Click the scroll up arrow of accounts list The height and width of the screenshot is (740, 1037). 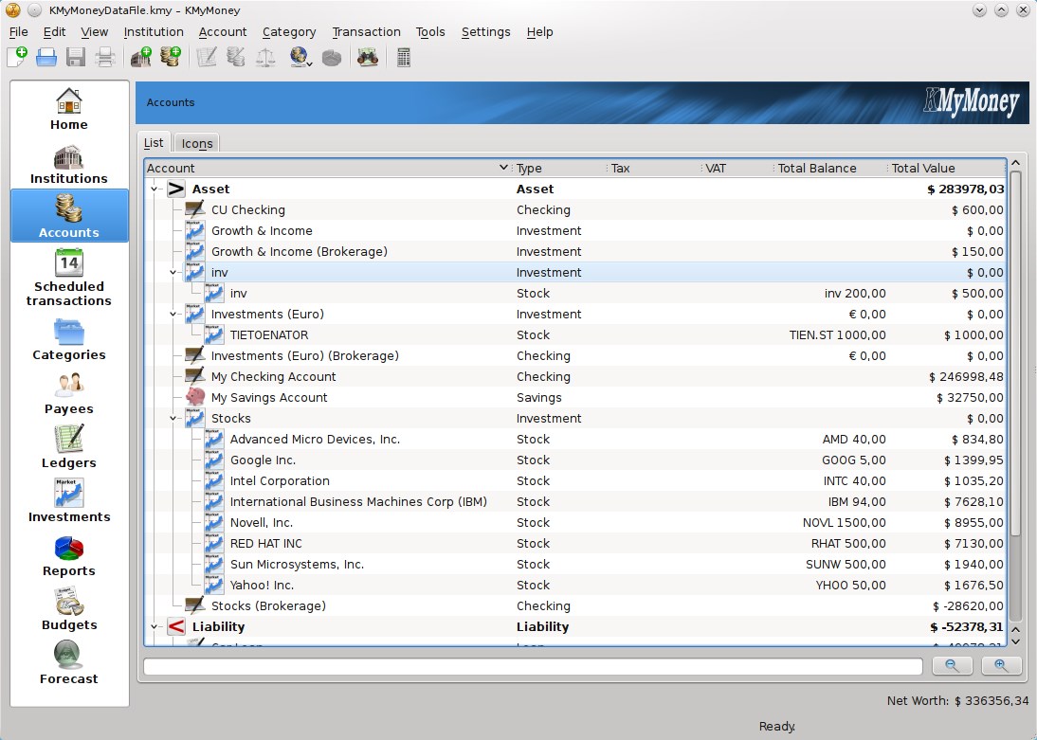1016,163
